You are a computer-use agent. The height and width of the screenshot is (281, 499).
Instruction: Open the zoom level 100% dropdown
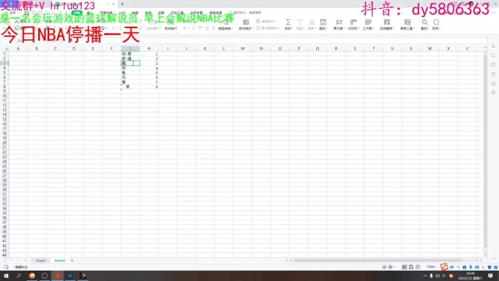pyautogui.click(x=432, y=267)
